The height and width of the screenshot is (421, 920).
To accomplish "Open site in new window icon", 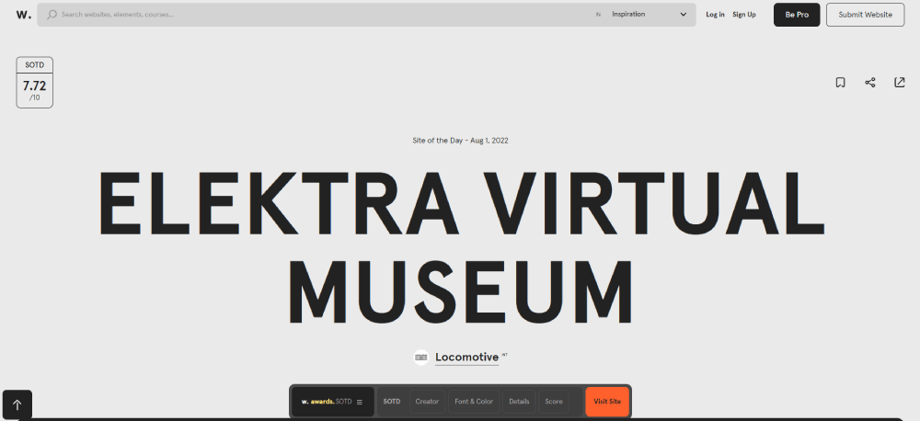I will click(x=899, y=83).
